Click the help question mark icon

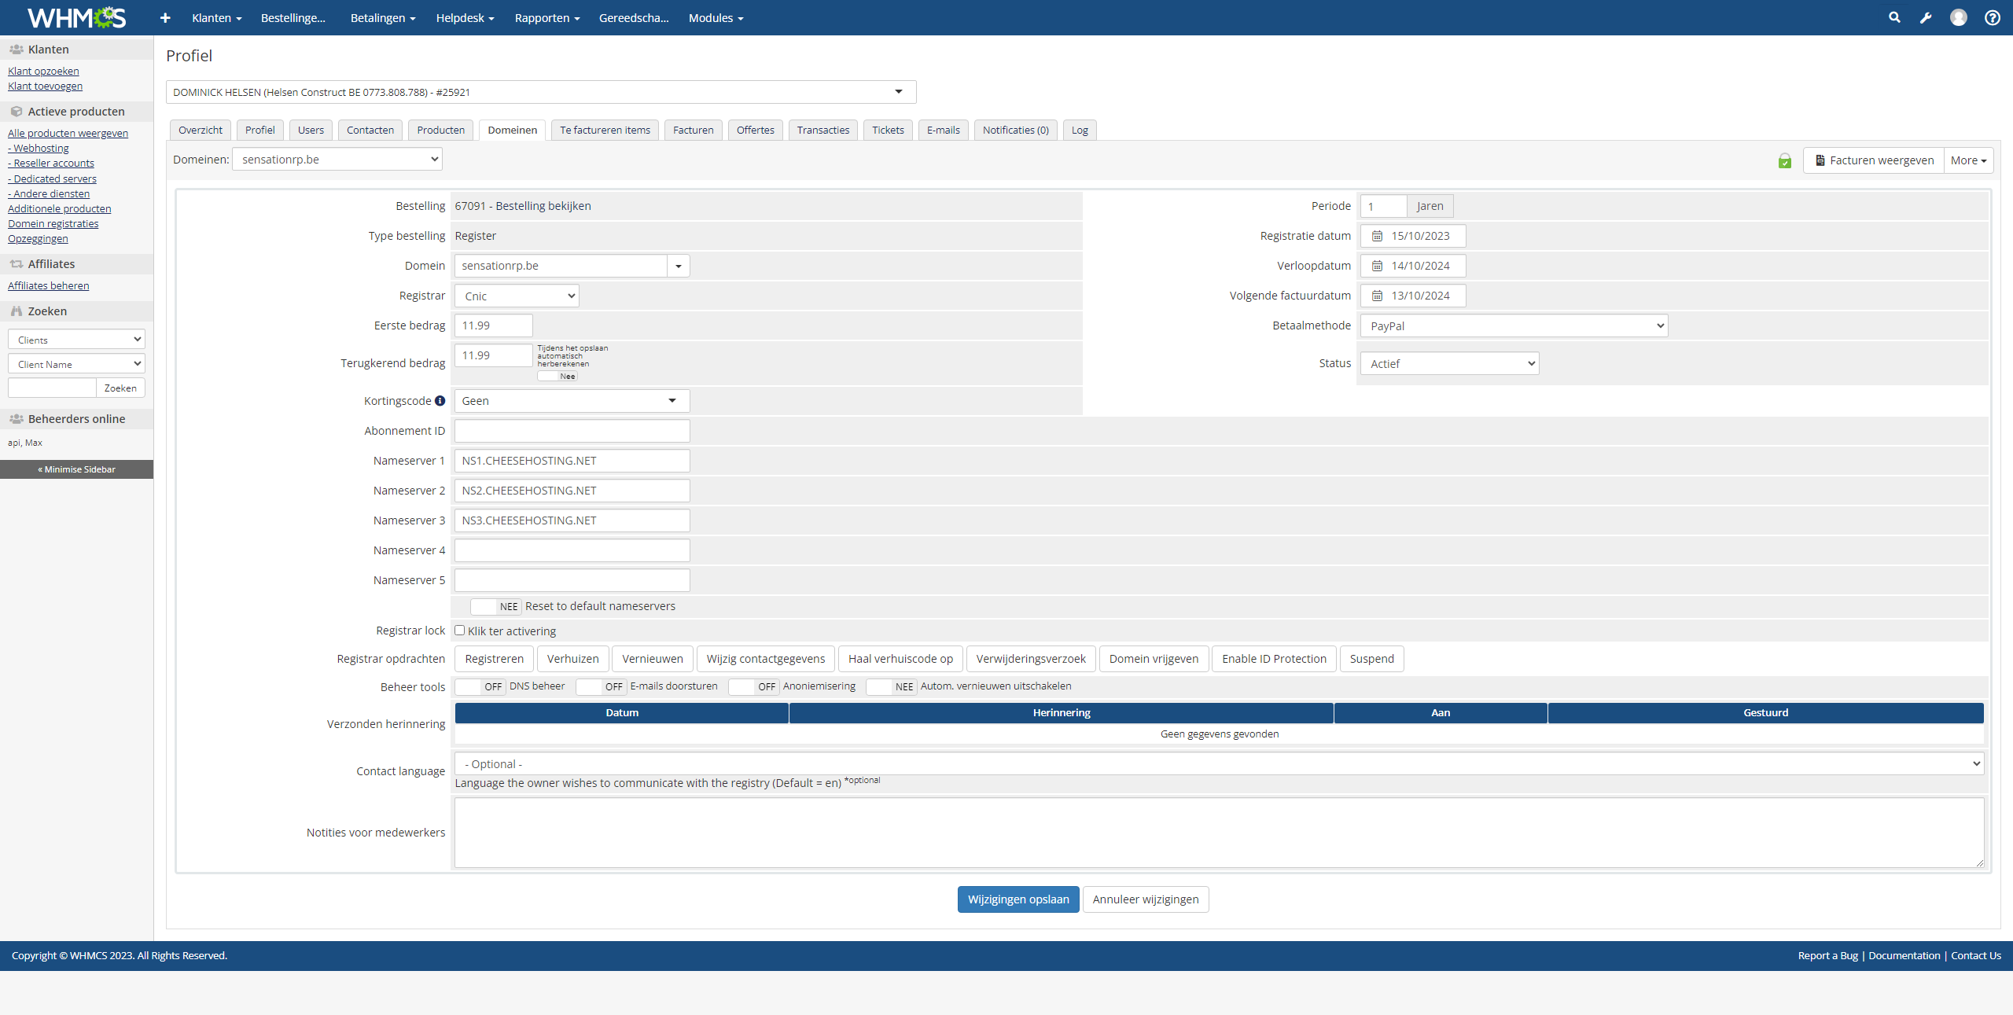tap(1992, 17)
